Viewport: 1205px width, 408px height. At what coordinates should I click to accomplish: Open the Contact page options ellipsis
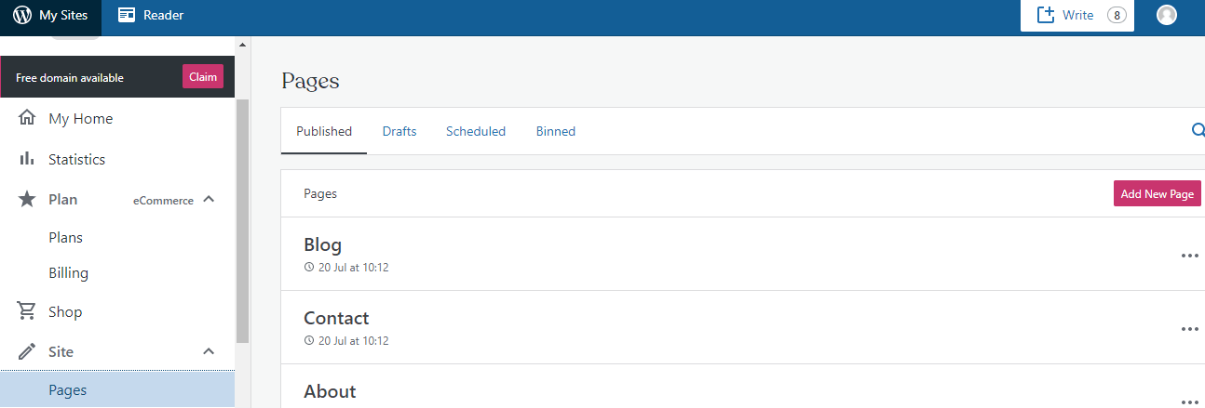click(x=1189, y=329)
